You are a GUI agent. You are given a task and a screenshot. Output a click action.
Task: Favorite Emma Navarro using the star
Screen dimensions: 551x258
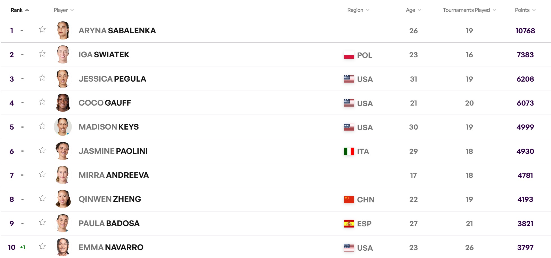42,246
